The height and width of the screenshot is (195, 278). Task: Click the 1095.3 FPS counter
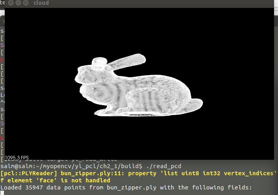[17, 158]
